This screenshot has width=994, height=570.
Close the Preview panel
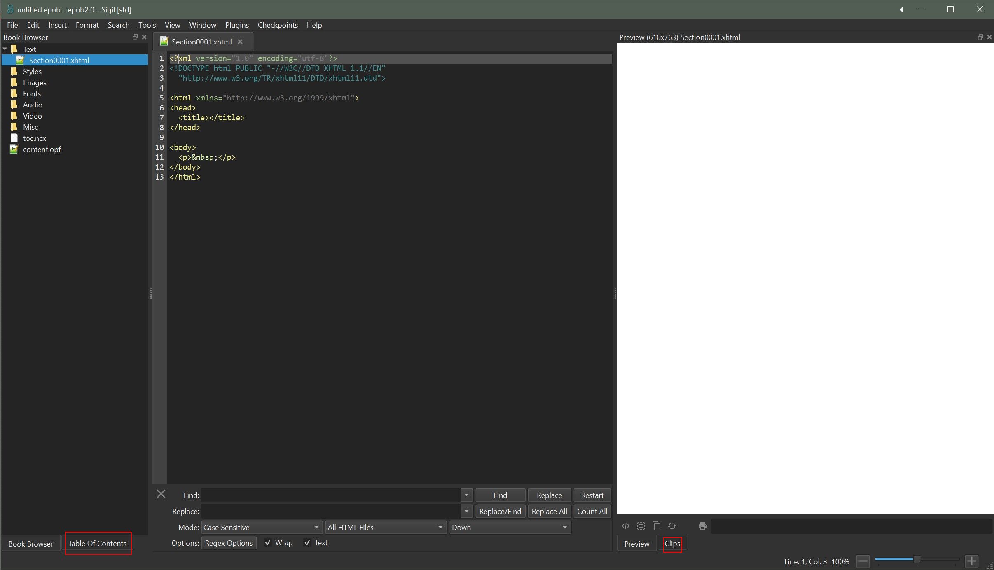point(989,37)
